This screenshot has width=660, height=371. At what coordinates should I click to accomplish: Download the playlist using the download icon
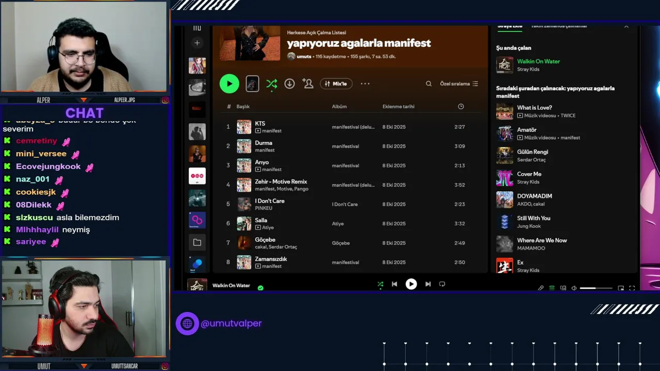[290, 83]
